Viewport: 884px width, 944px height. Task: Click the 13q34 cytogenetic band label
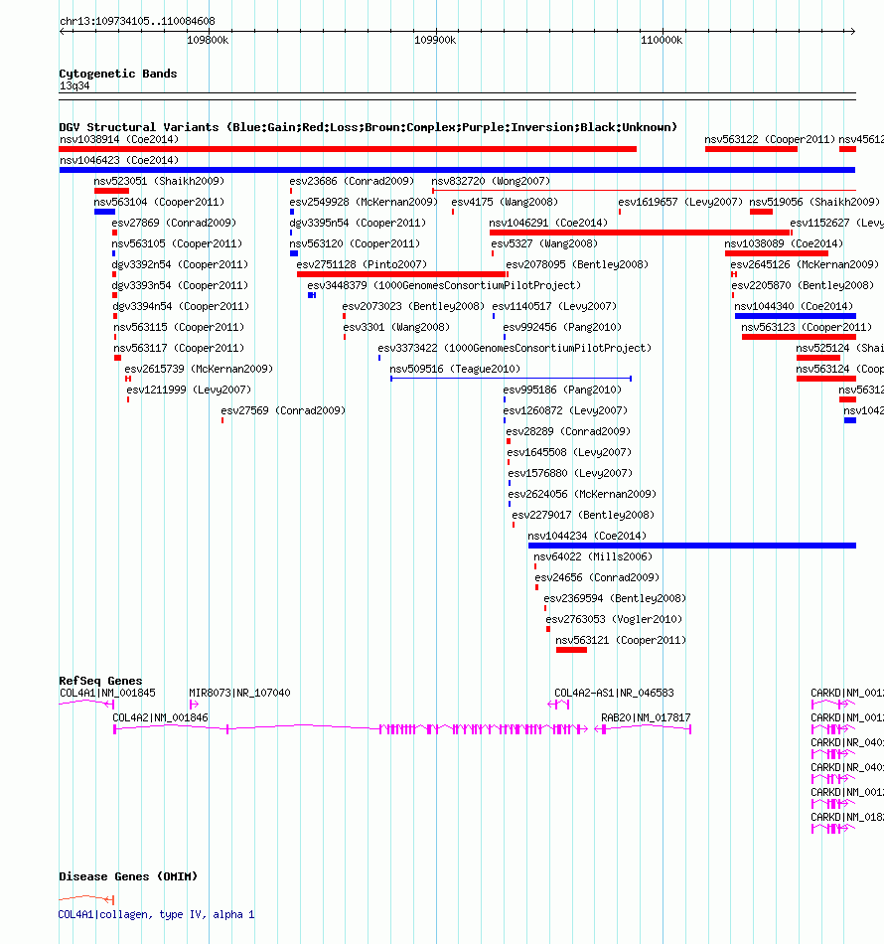pos(74,86)
